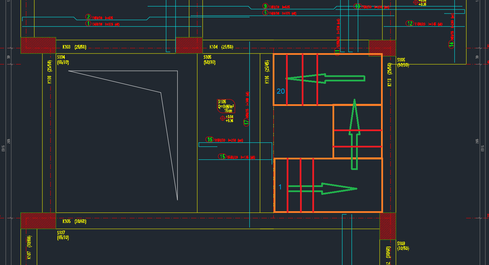Select rebar marker circle number 12
The width and height of the screenshot is (489, 265).
coord(410,24)
